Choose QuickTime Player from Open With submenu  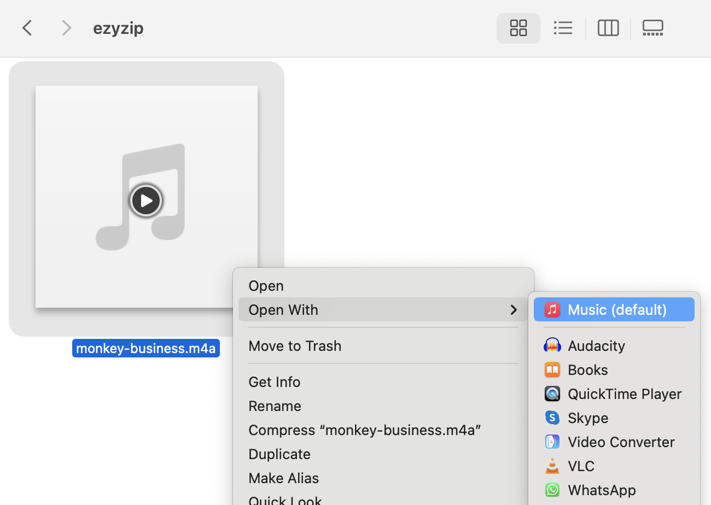[x=625, y=394]
